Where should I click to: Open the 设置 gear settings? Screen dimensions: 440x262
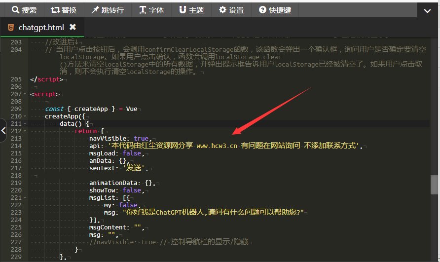[231, 10]
